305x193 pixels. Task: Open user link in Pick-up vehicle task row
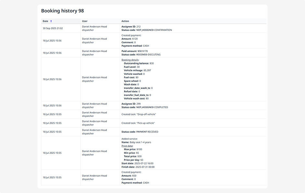(94, 123)
